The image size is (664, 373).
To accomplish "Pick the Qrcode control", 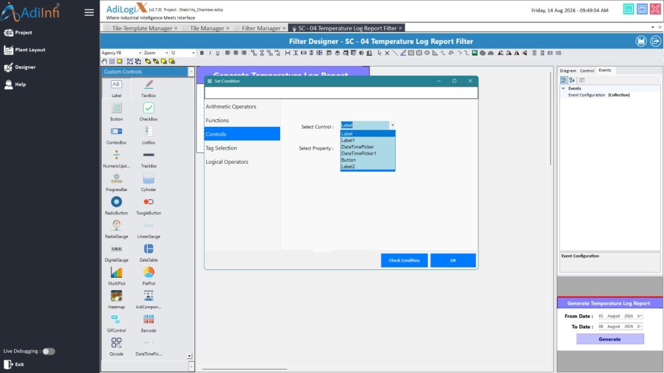I will click(116, 347).
